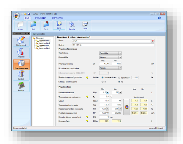Choose 'si' for Caldaia a condensazione
Viewport: 183px width, 144px height.
[x=102, y=82]
